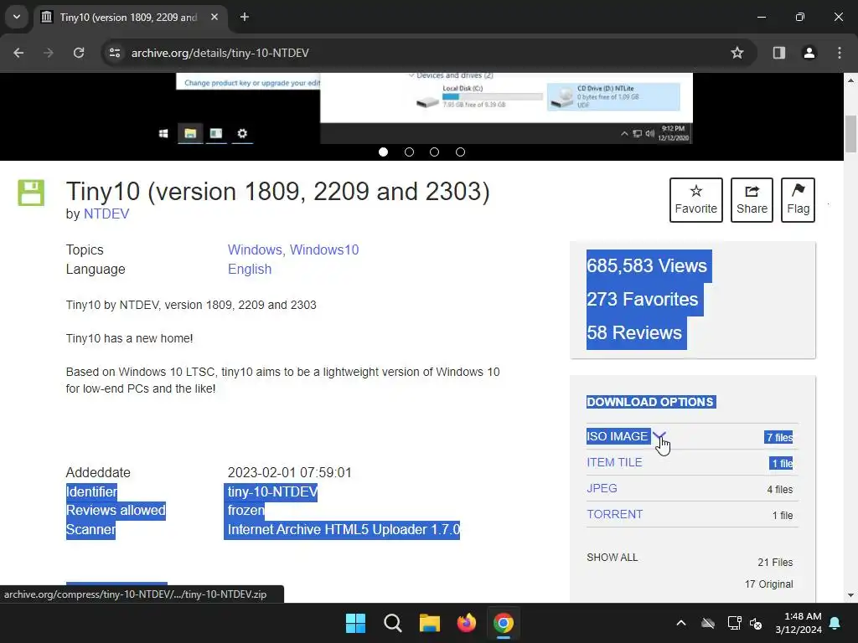Screen dimensions: 858x643
Task: Select the first carousel dot
Action: [x=383, y=152]
